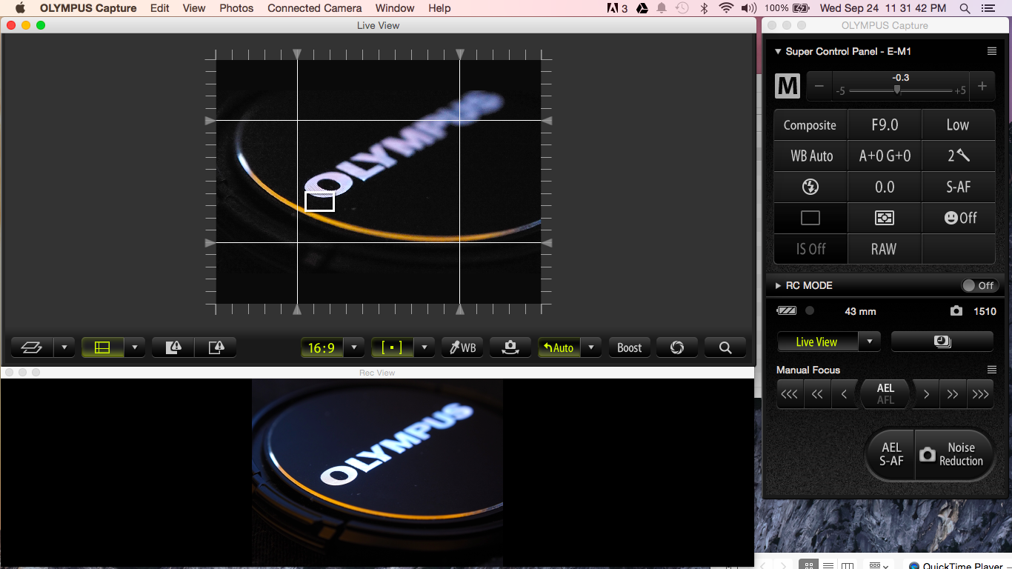This screenshot has width=1012, height=569.
Task: Open the View menu
Action: (x=194, y=8)
